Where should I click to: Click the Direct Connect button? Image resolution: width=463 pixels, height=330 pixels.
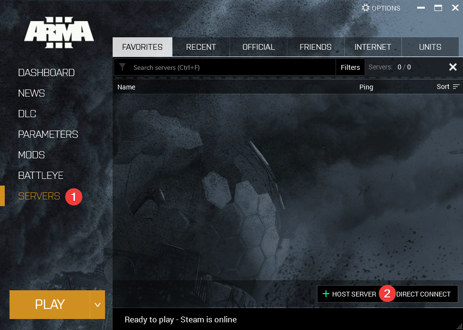click(x=423, y=294)
